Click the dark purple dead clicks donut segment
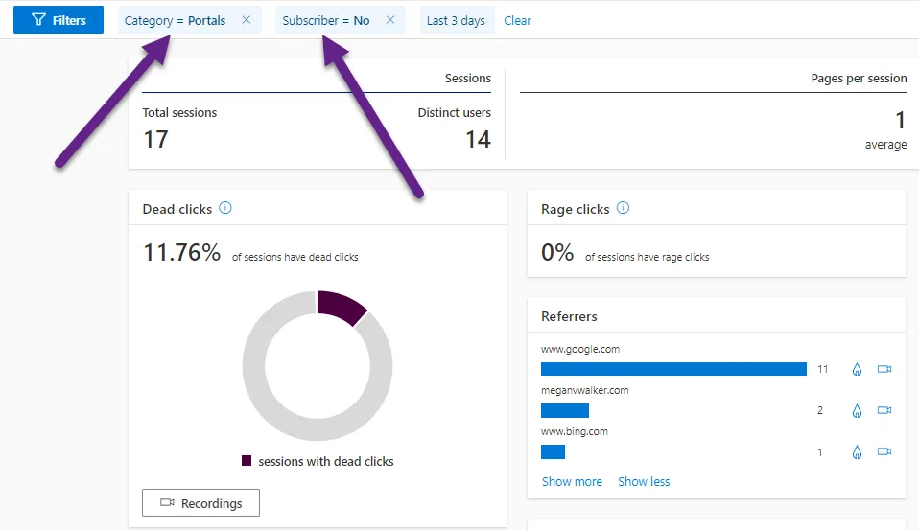 343,306
